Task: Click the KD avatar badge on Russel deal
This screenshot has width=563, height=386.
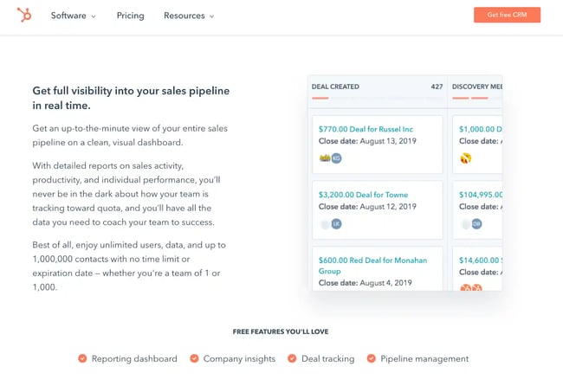Action: coord(336,158)
